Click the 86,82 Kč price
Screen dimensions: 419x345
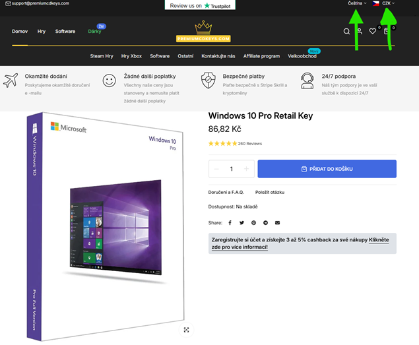[225, 129]
